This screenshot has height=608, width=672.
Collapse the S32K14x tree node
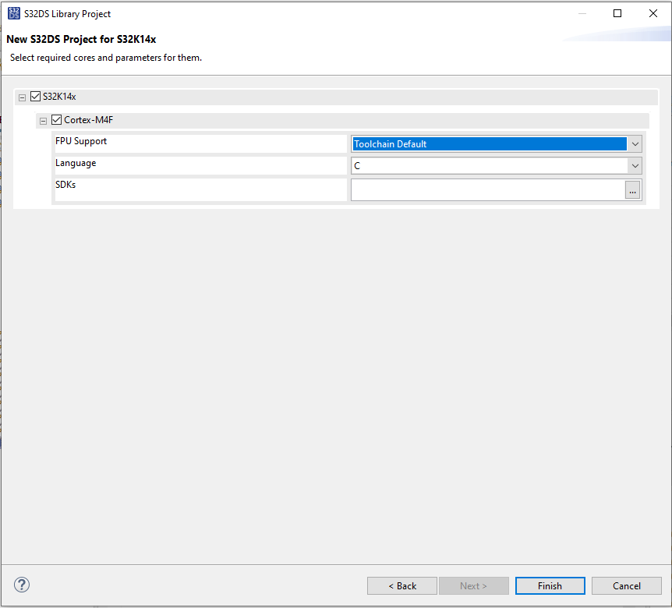coord(23,97)
